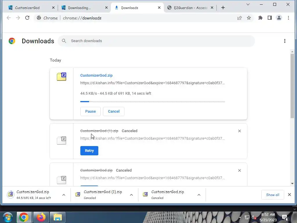
Task: Remove canceled CustomizerGod.zip from list
Action: 239,170
